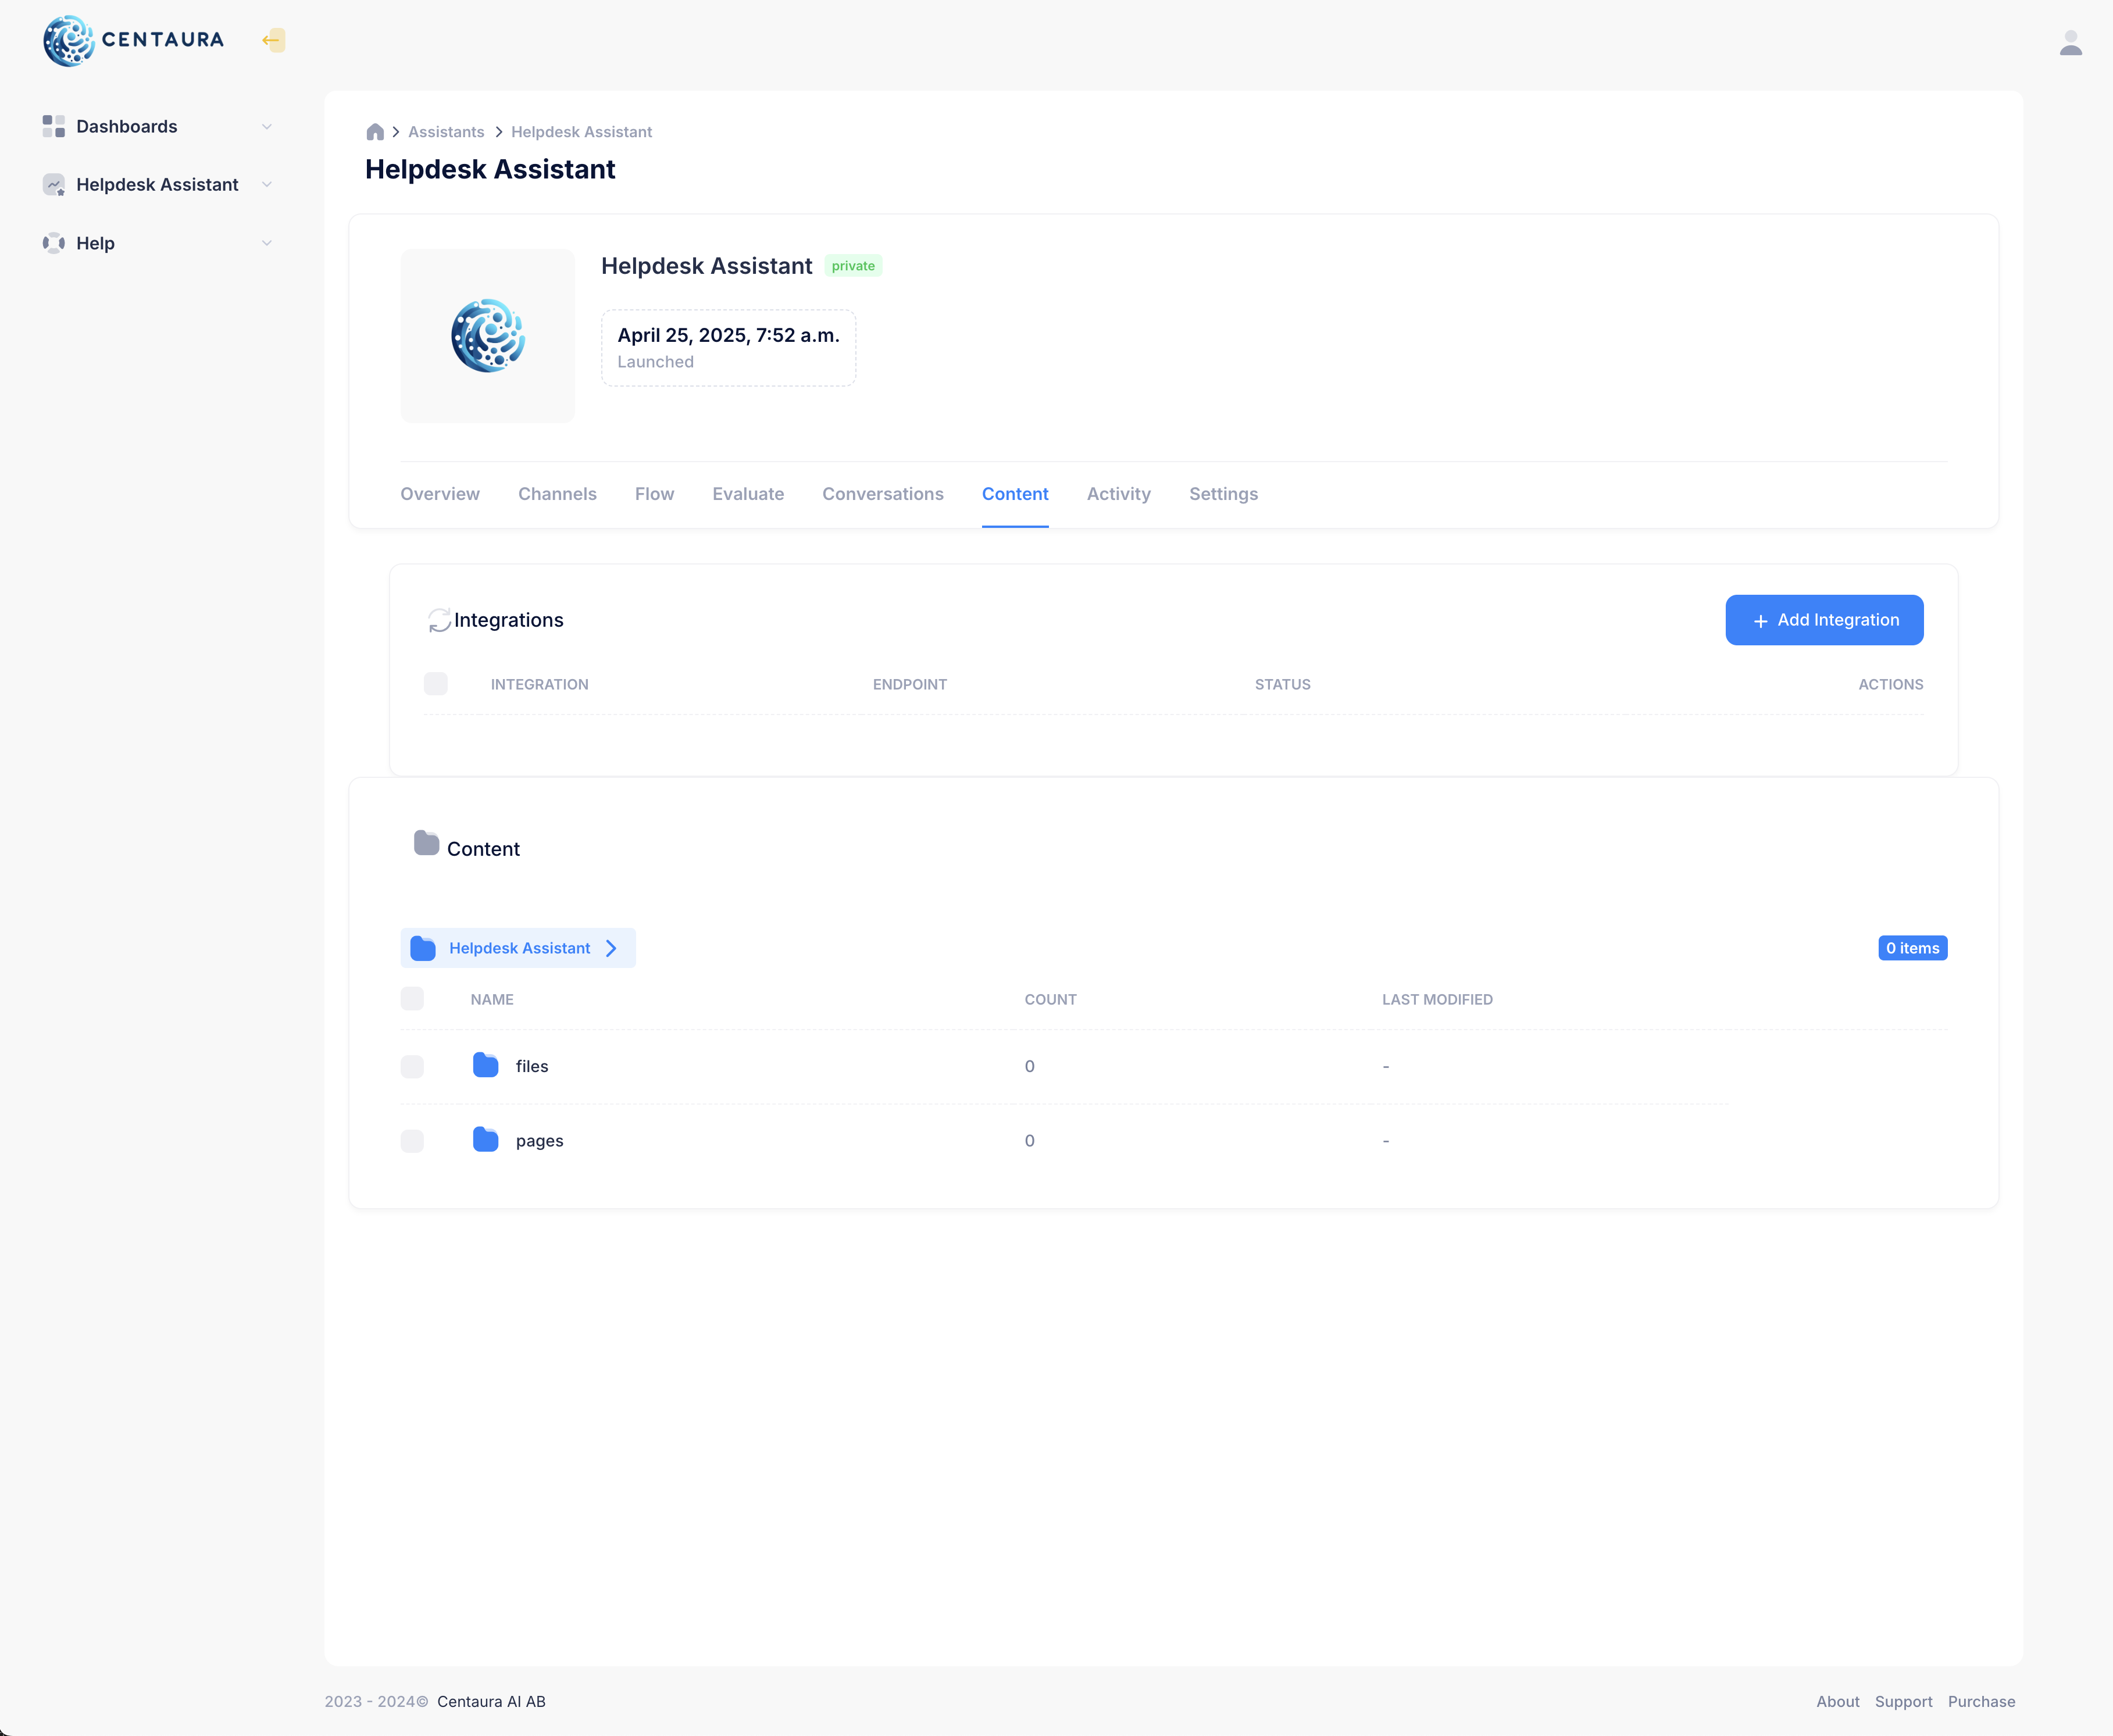The image size is (2113, 1736).
Task: Open the files folder icon
Action: pyautogui.click(x=485, y=1066)
